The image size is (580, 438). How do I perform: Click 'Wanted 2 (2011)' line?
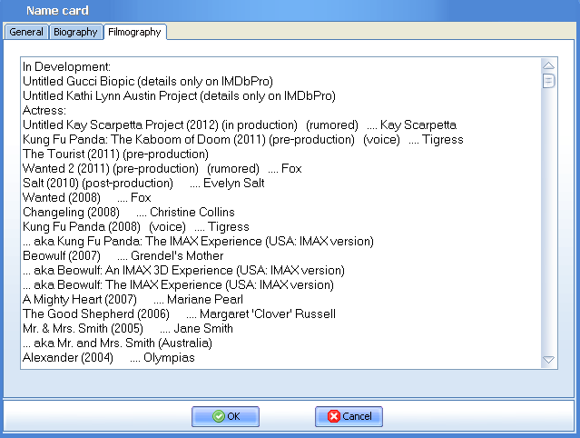[162, 168]
